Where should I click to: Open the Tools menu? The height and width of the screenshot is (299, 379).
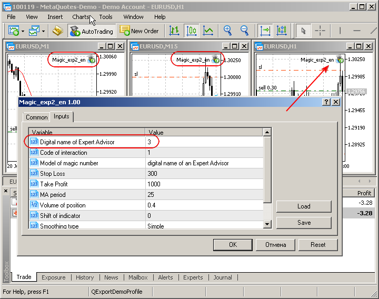coord(106,17)
